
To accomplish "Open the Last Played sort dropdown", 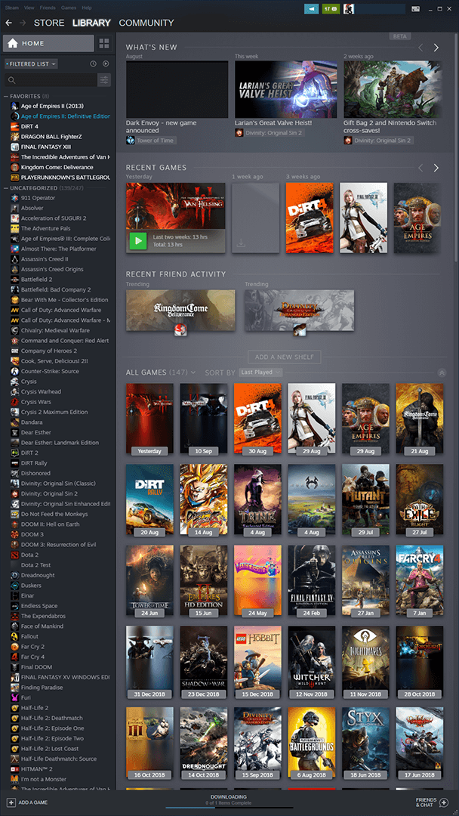I will (x=260, y=372).
